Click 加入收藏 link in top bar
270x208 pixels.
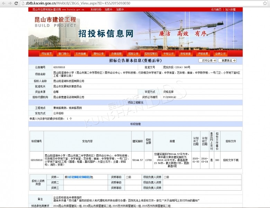[x=231, y=9]
